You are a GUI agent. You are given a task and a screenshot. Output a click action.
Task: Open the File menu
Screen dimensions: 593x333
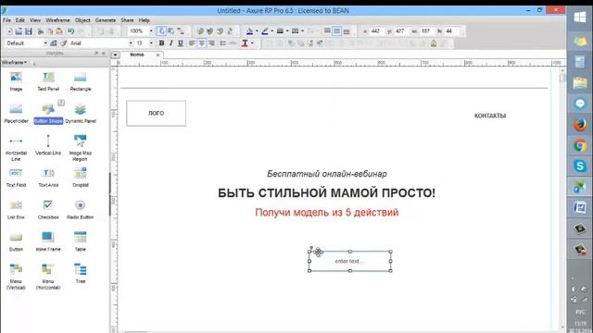click(6, 20)
